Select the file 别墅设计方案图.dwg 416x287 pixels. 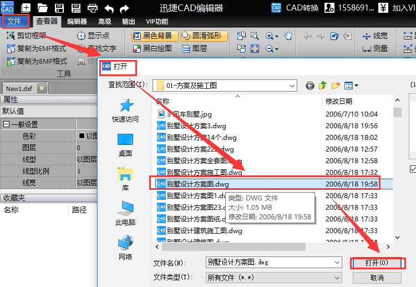tap(273, 184)
